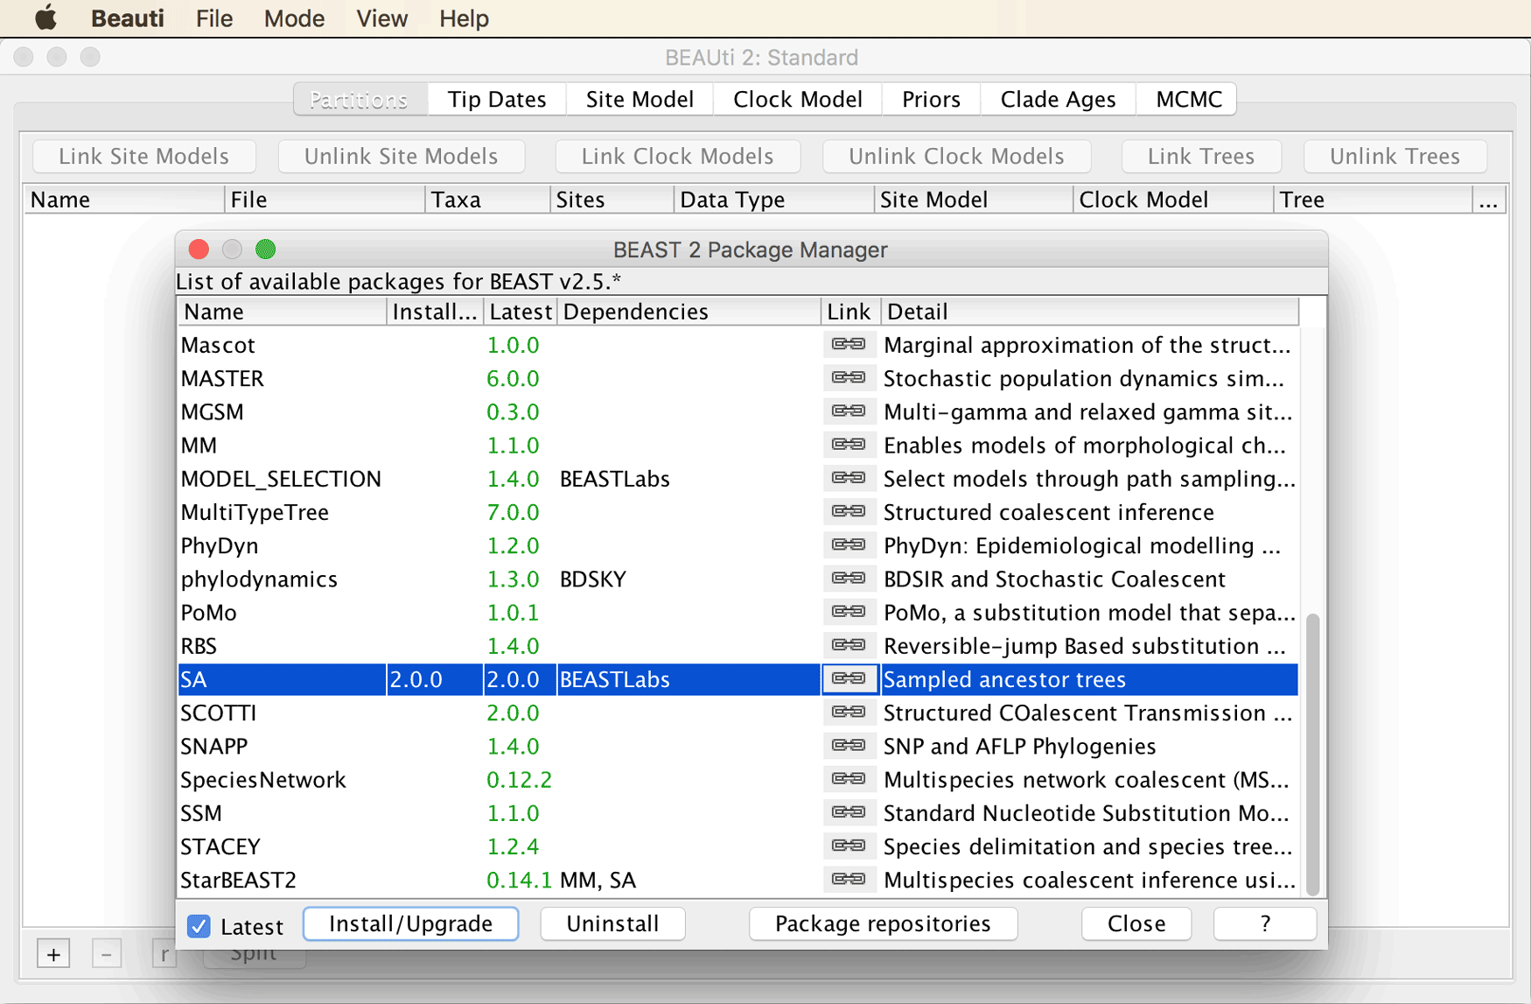Viewport: 1531px width, 1004px height.
Task: Select the MultiTypeTree package row name
Action: click(255, 512)
